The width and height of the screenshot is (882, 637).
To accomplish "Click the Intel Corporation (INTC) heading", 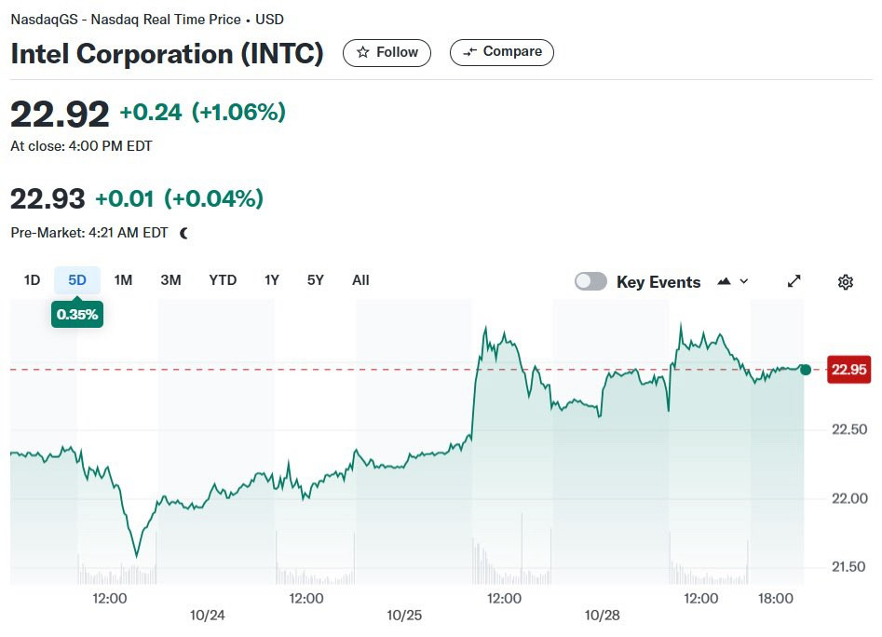I will [167, 54].
